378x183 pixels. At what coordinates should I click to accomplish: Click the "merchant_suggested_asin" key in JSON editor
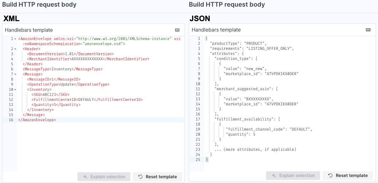[244, 89]
